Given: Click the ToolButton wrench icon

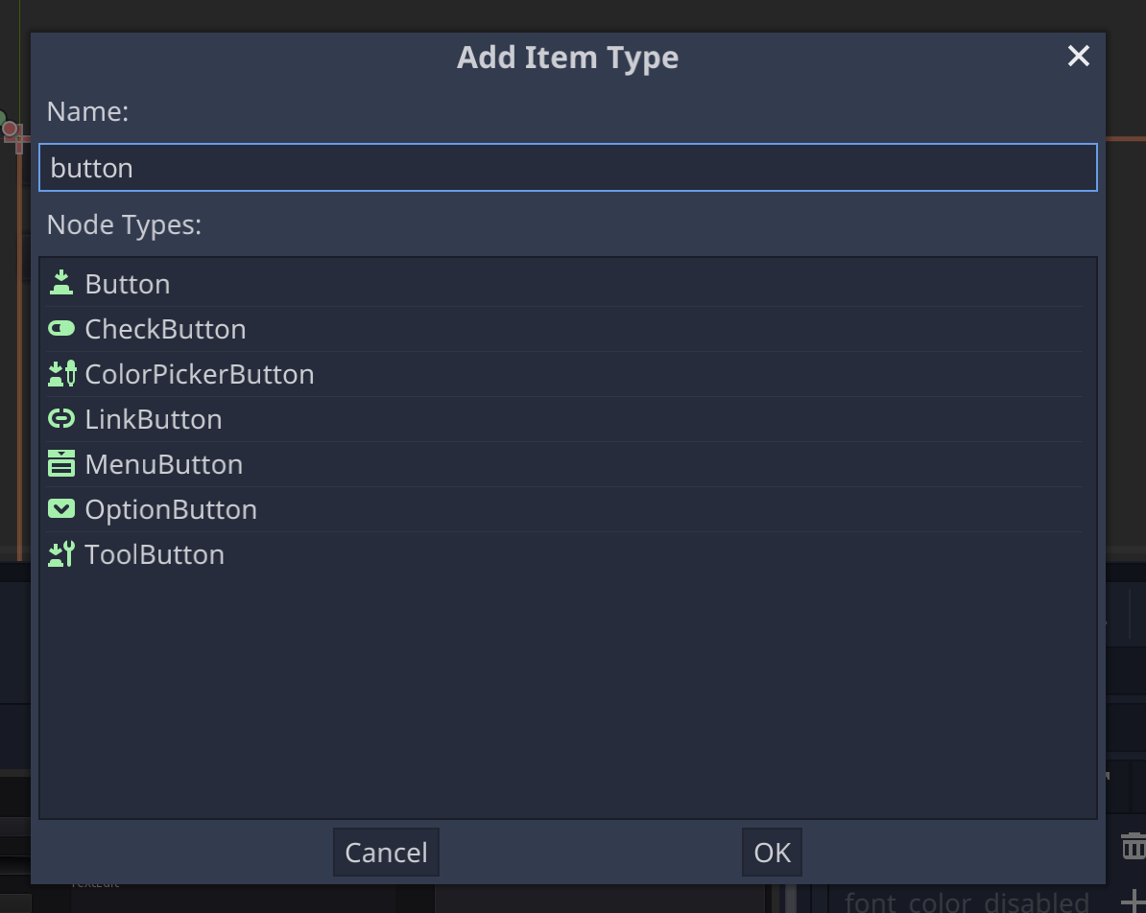Looking at the screenshot, I should coord(61,554).
